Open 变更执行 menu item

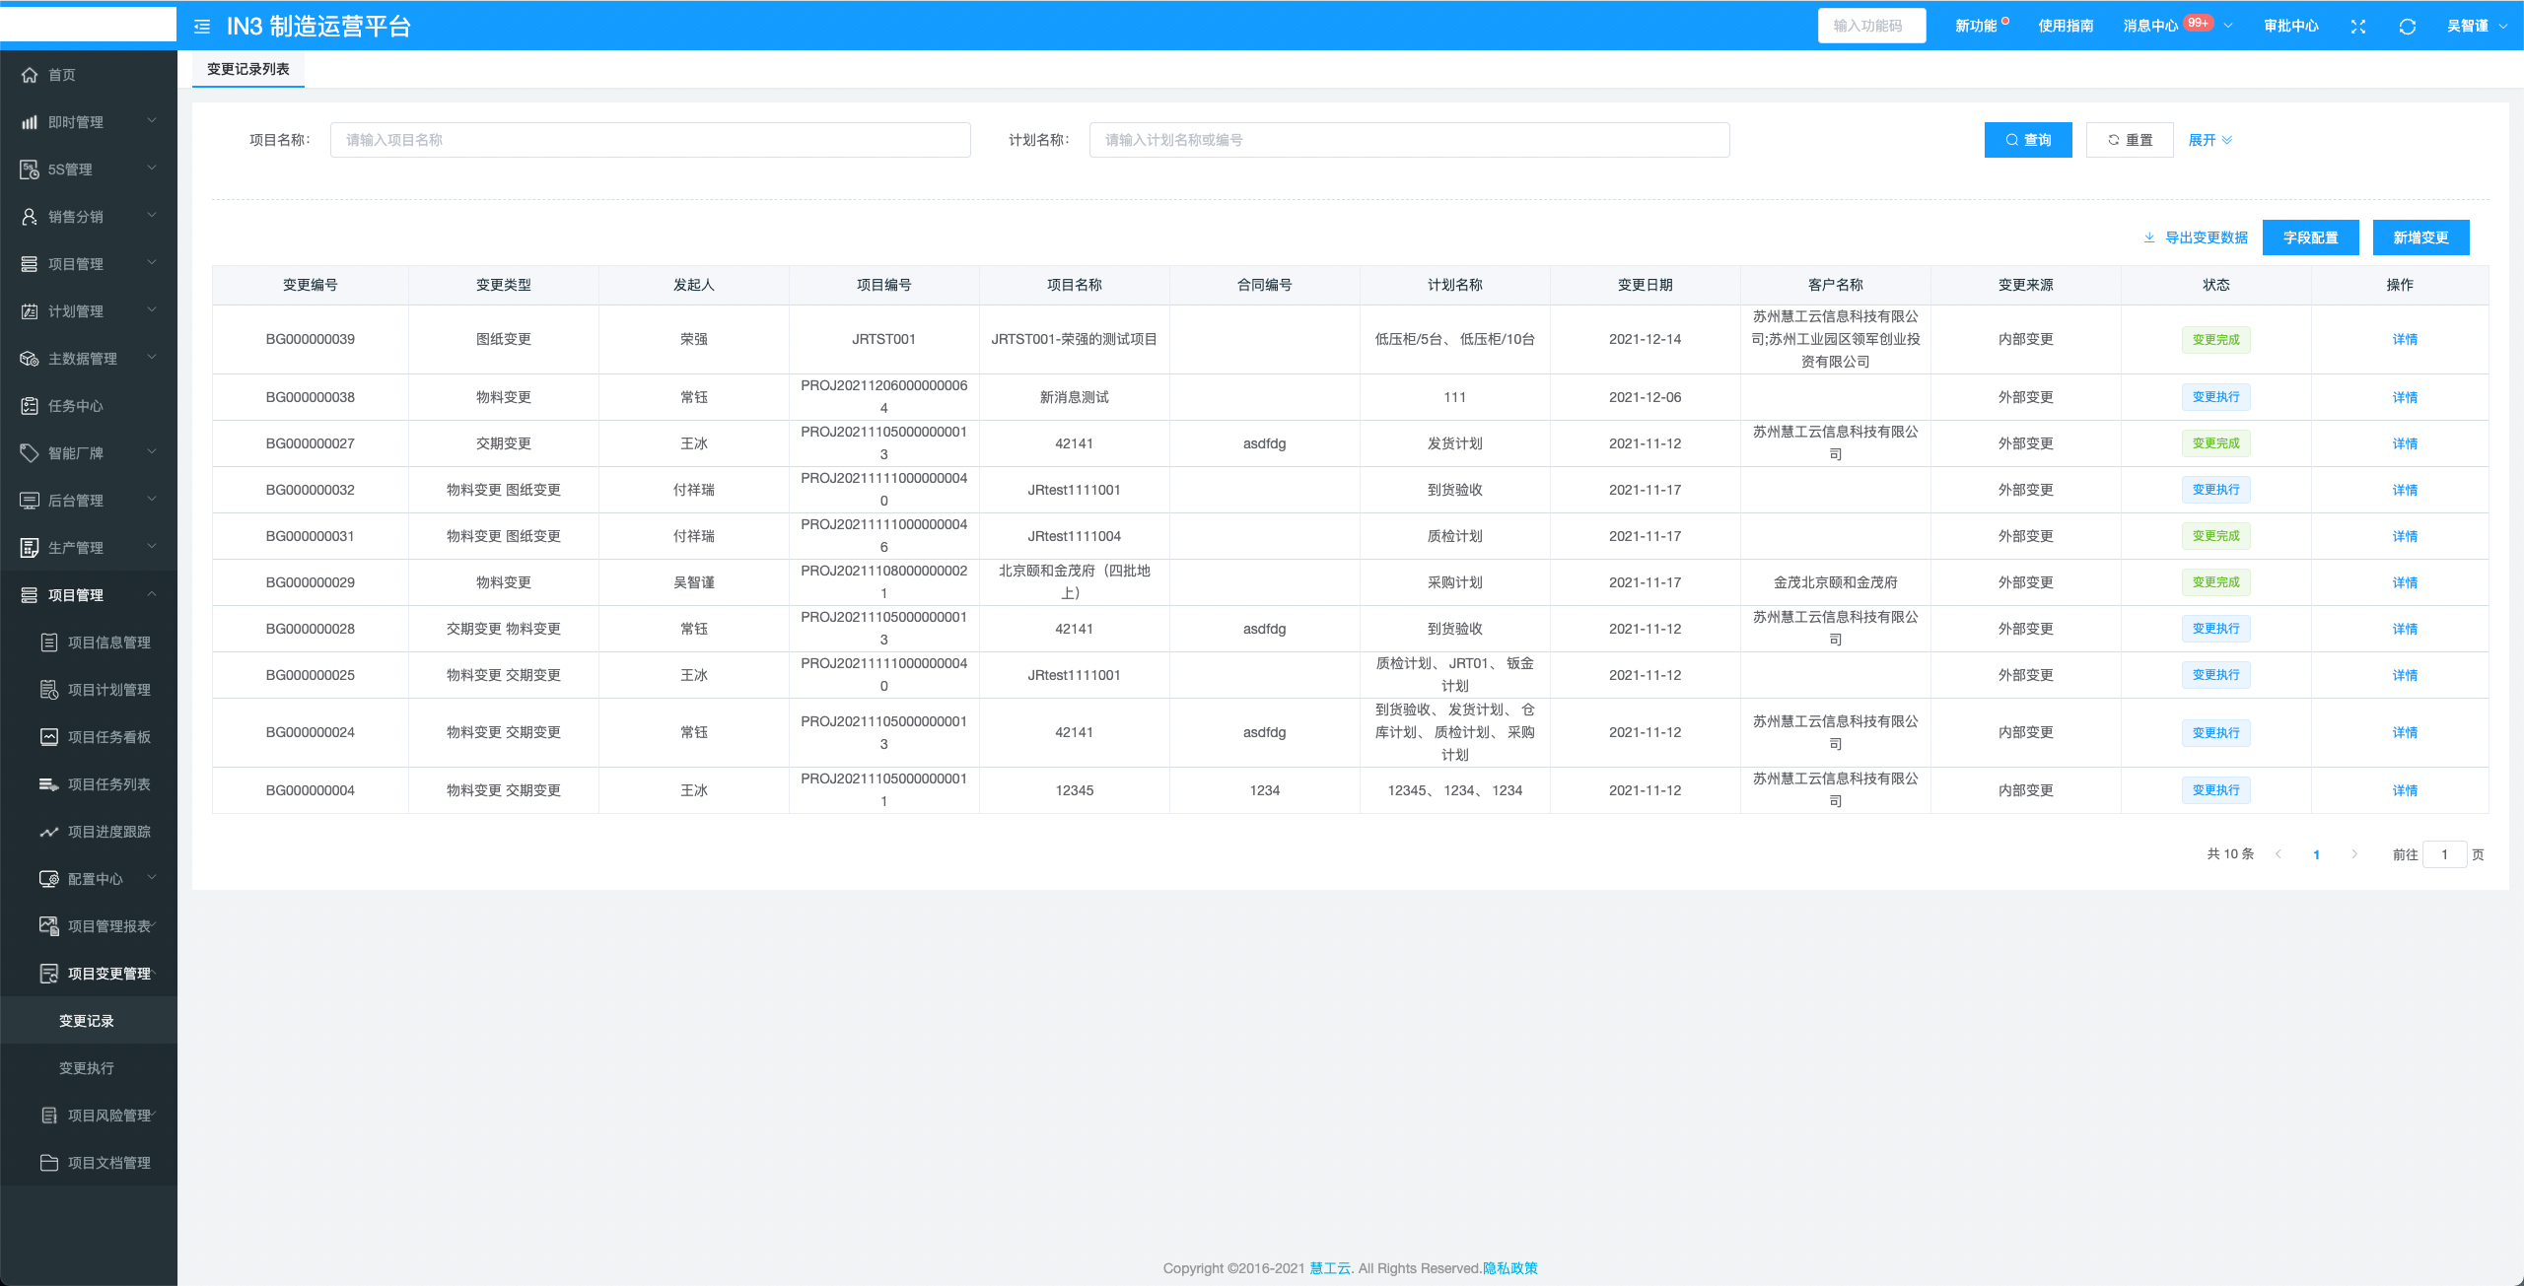87,1068
